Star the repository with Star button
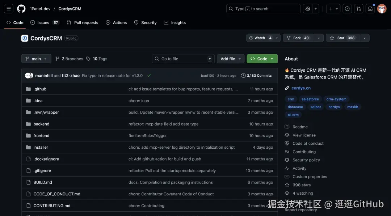The width and height of the screenshot is (391, 216). tap(343, 38)
